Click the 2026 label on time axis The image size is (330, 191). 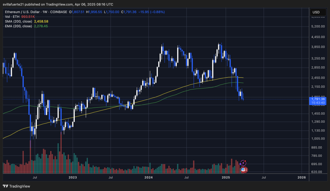click(x=302, y=177)
